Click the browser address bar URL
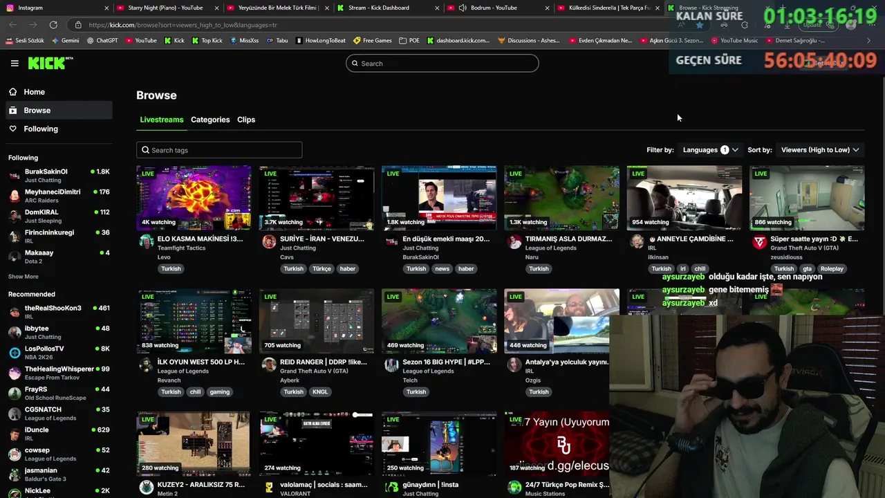 tap(183, 25)
